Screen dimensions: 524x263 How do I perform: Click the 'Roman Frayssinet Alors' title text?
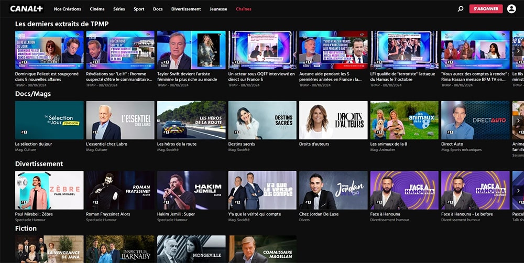108,214
